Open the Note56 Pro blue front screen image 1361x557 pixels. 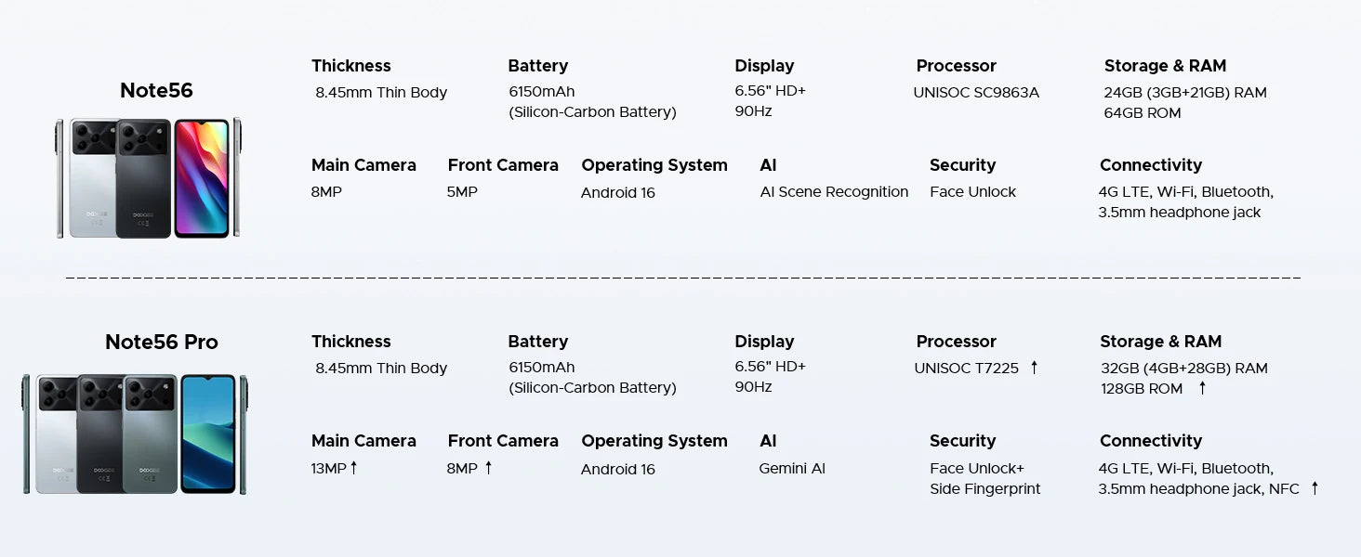coord(208,434)
